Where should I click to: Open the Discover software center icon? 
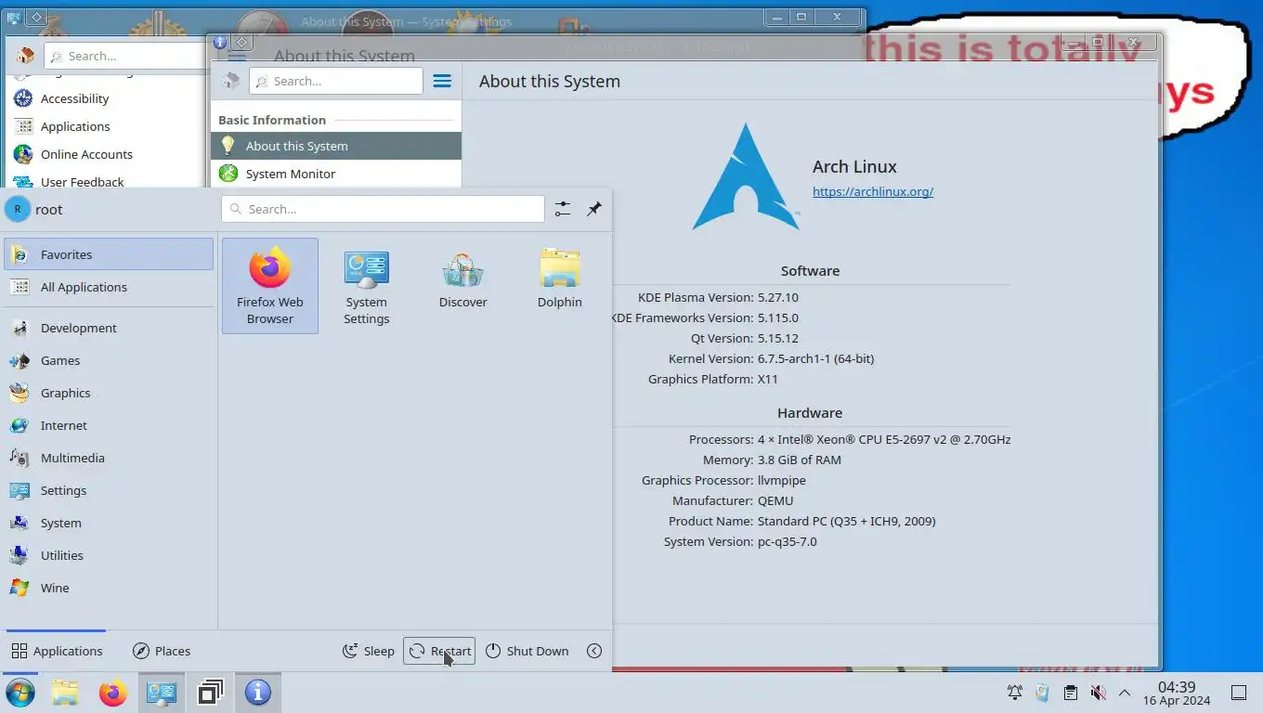coord(463,286)
